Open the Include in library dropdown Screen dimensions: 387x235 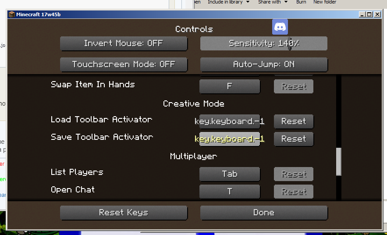[228, 2]
